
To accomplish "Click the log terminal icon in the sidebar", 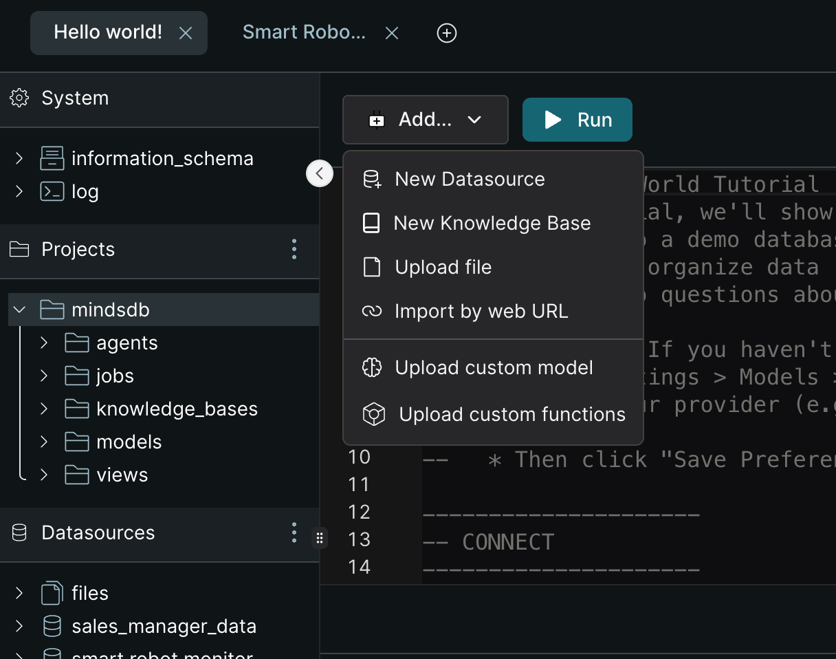I will tap(52, 191).
